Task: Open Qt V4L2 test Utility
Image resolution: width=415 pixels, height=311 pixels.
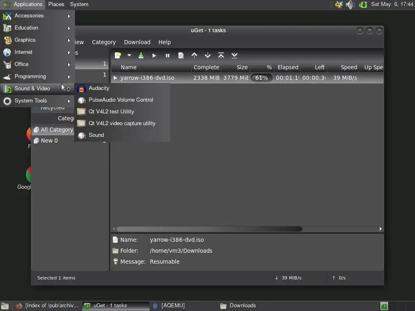Action: tap(122, 111)
